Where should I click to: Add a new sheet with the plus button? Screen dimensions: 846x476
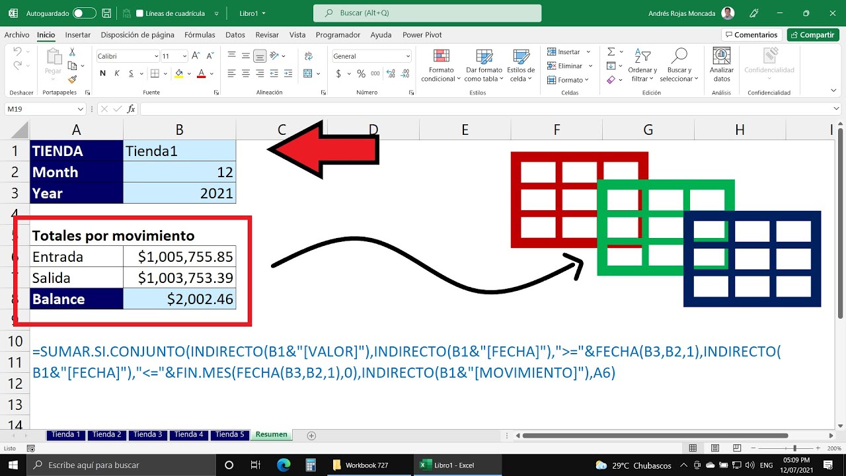tap(311, 435)
